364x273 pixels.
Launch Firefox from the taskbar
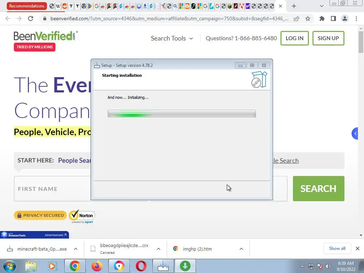pos(97,266)
